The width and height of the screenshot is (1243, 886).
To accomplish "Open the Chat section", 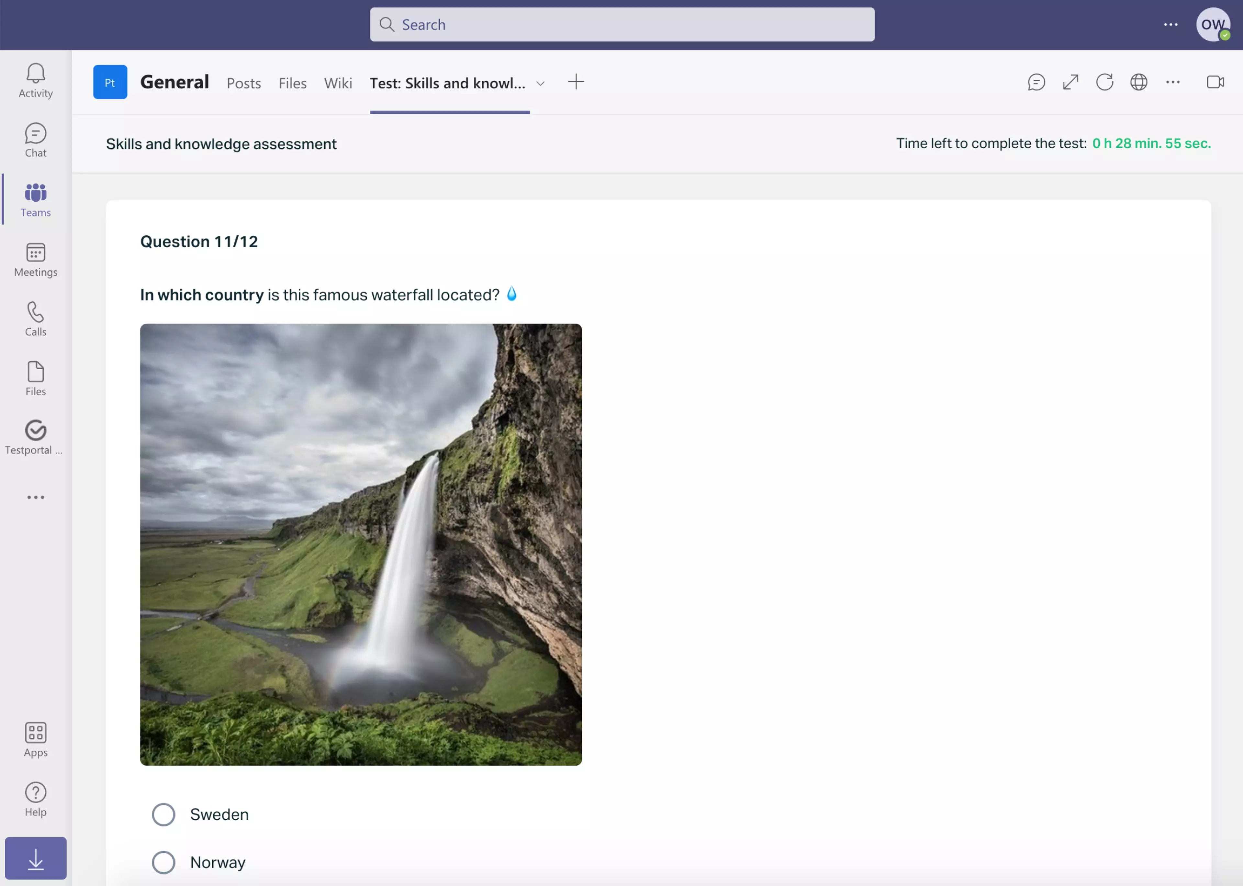I will [36, 140].
